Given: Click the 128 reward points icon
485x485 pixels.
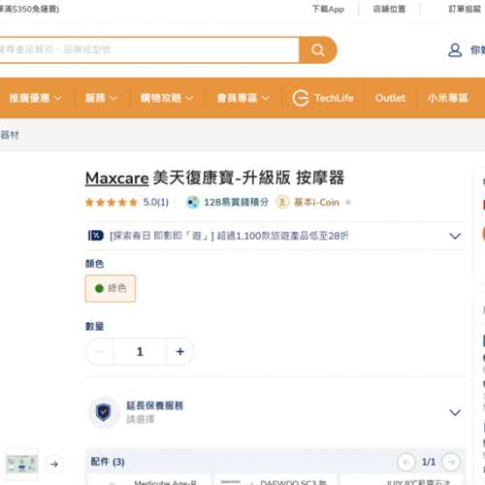Looking at the screenshot, I should [193, 203].
